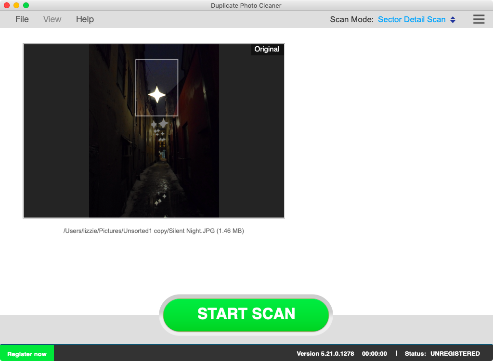
Task: Click the Silent Night photo preview
Action: (x=154, y=131)
